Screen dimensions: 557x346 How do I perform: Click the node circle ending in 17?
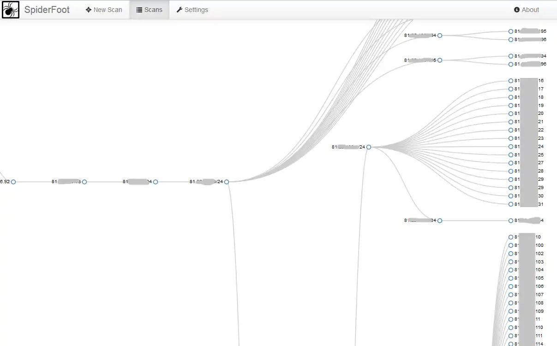pyautogui.click(x=511, y=89)
